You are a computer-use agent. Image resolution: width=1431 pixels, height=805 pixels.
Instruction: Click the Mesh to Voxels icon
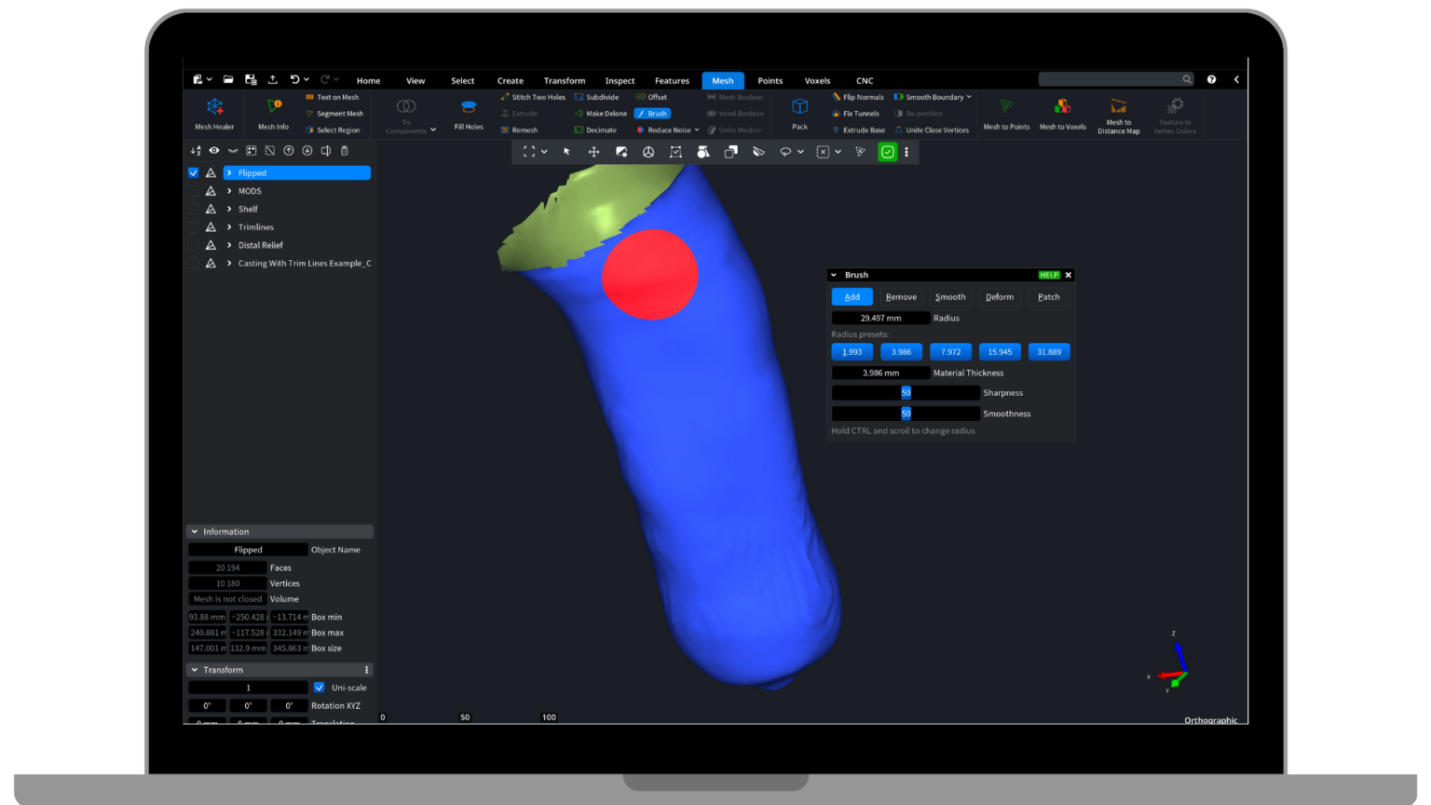click(1062, 114)
